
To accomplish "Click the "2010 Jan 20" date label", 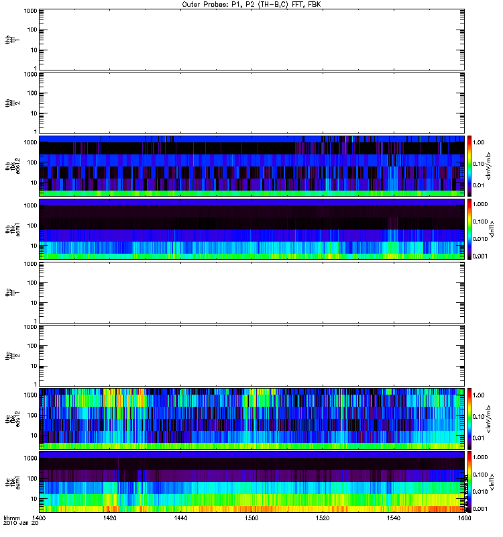I will [21, 524].
